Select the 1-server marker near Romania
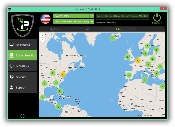This screenshot has height=127, width=175. [160, 67]
